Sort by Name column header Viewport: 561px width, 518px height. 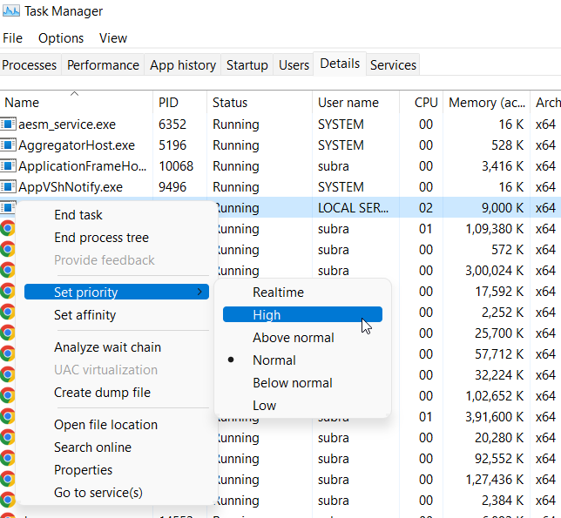click(23, 103)
